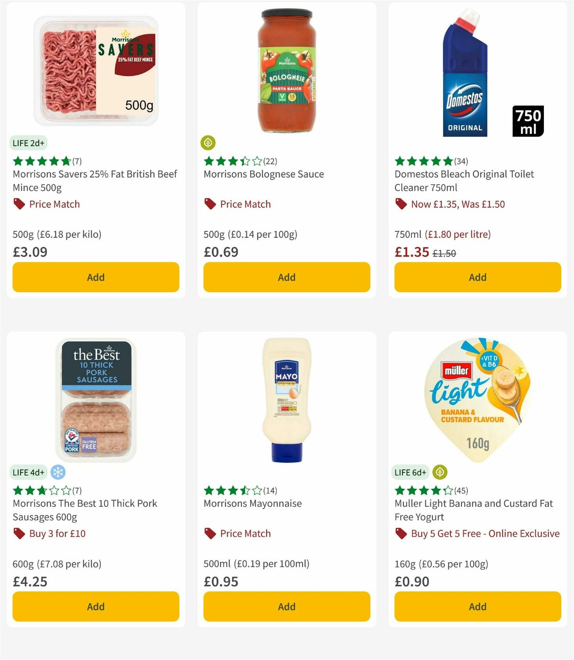Click the Now £1.35, Was £1.50 offer label
The height and width of the screenshot is (660, 574).
[x=456, y=204]
